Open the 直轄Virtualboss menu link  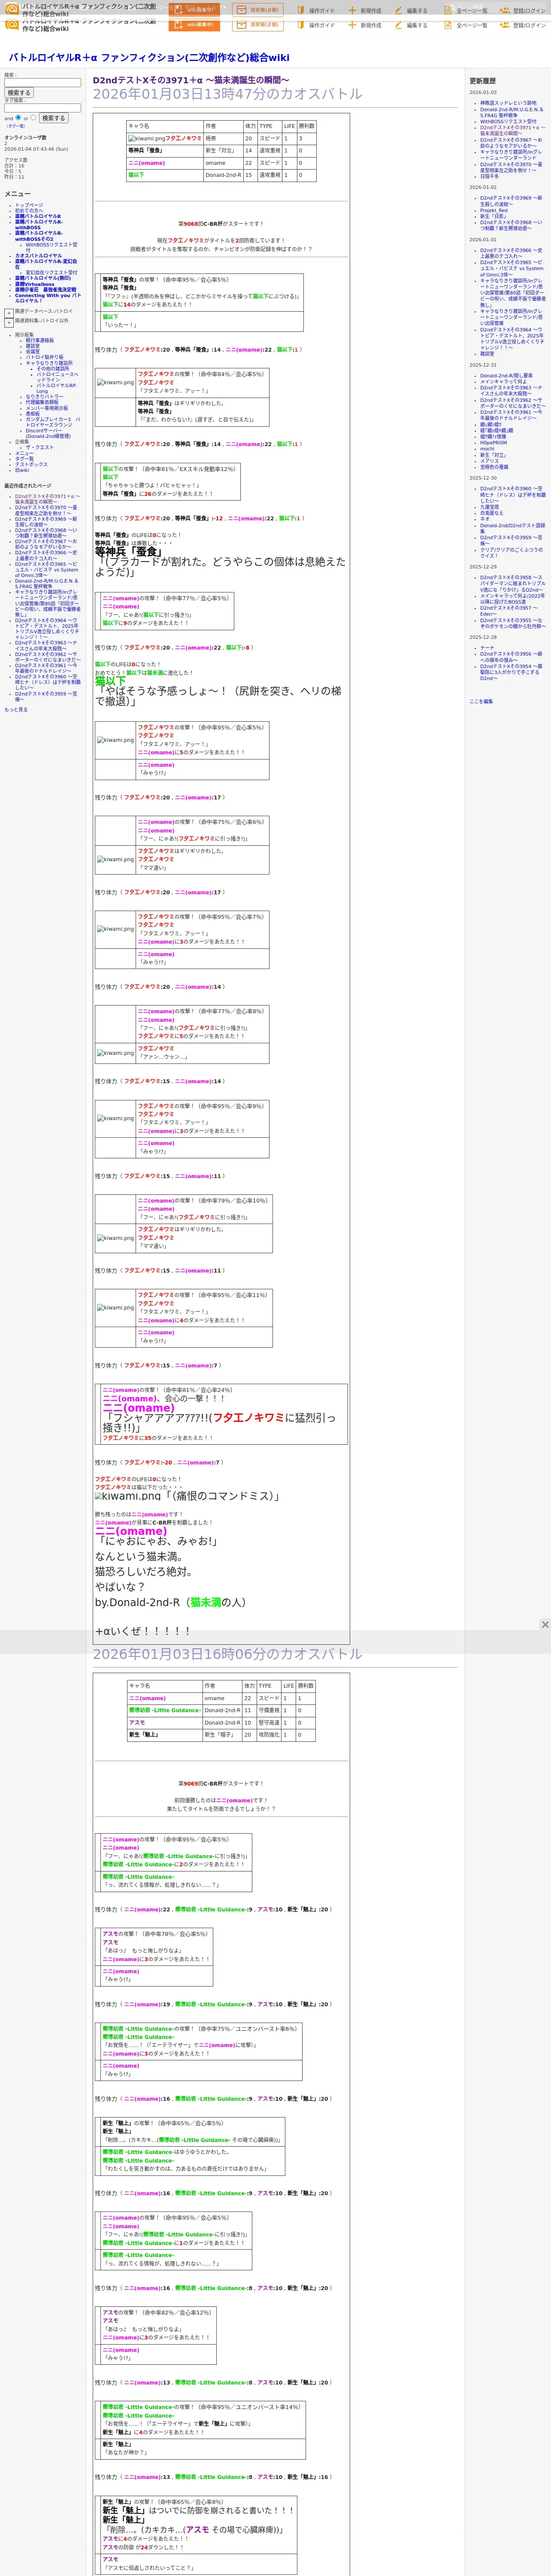pos(35,285)
